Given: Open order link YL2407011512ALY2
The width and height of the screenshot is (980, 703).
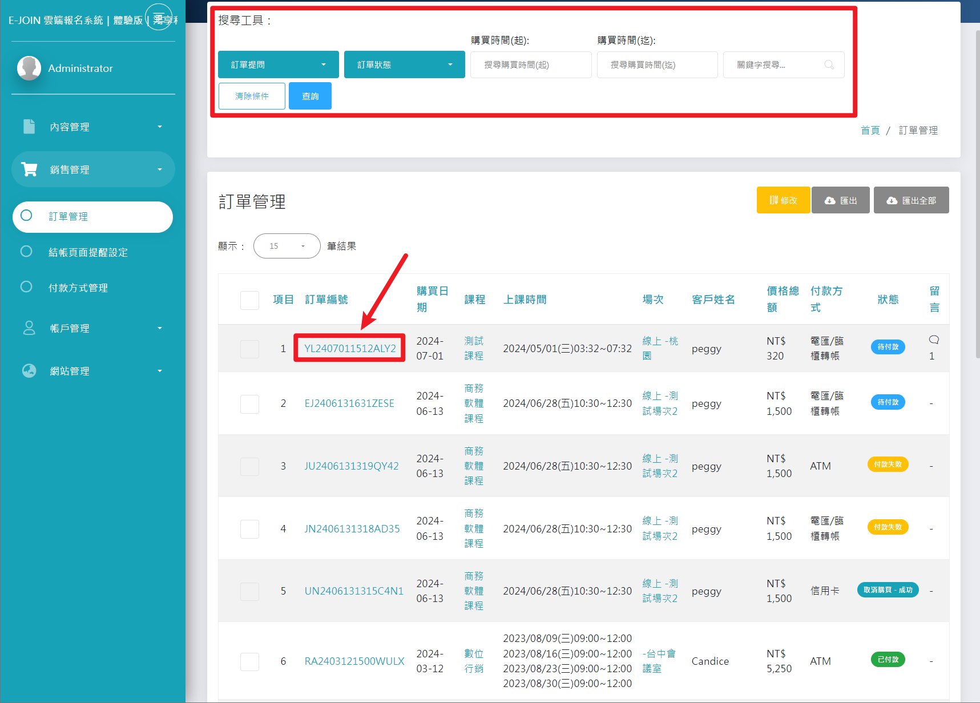Looking at the screenshot, I should [x=350, y=349].
